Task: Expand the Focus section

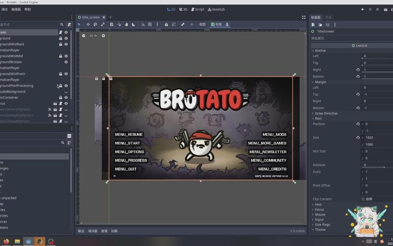Action: point(317,210)
